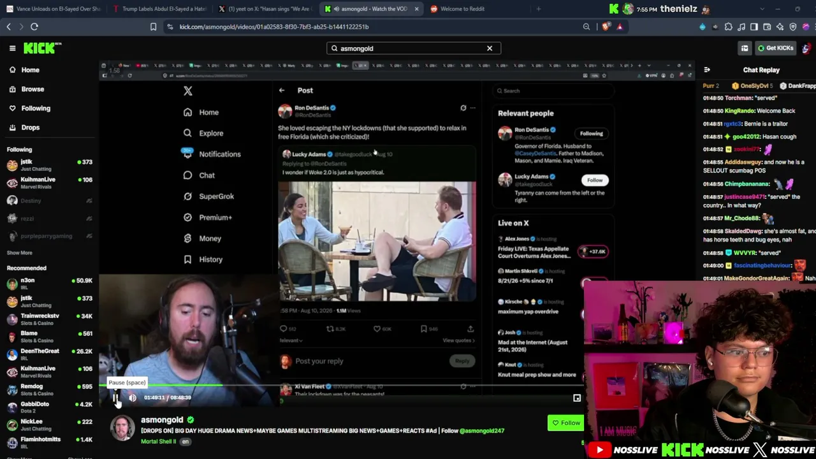The width and height of the screenshot is (816, 459).
Task: Open the user profile avatar in Kick header
Action: pyautogui.click(x=806, y=48)
